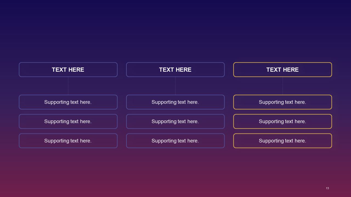Screen dimensions: 351x197
Task: Select the middle yellow Supporting text box
Action: coord(282,121)
